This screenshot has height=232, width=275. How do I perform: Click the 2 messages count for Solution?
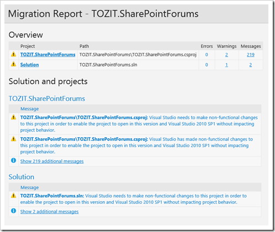coord(251,65)
